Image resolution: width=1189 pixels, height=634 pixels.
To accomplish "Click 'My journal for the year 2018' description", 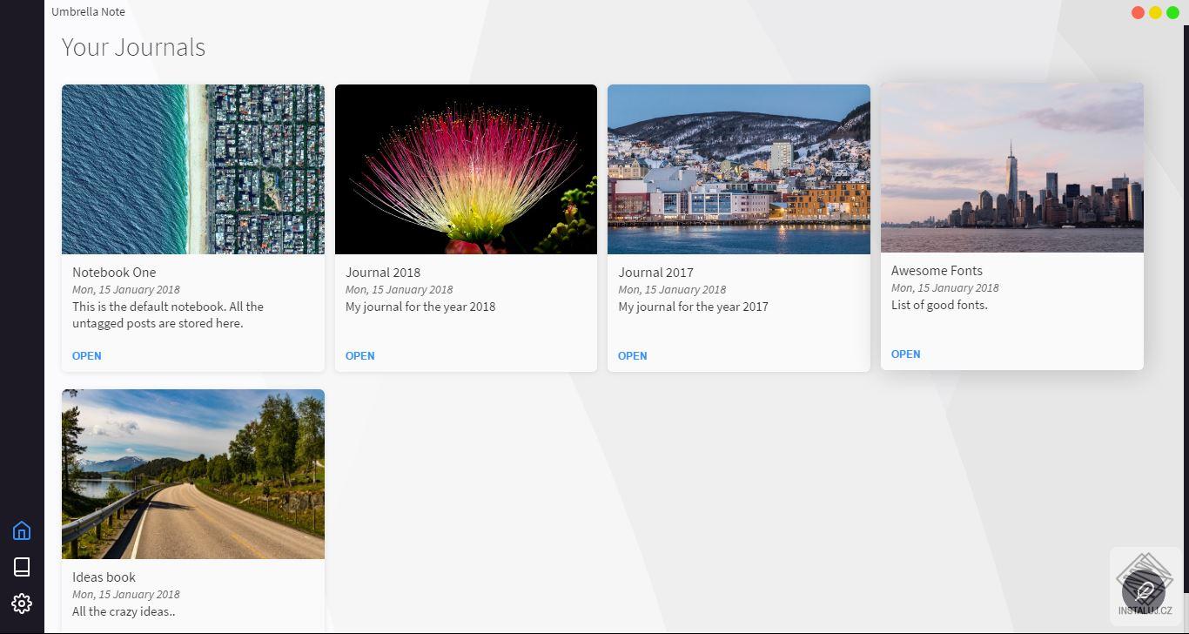I will [x=420, y=307].
